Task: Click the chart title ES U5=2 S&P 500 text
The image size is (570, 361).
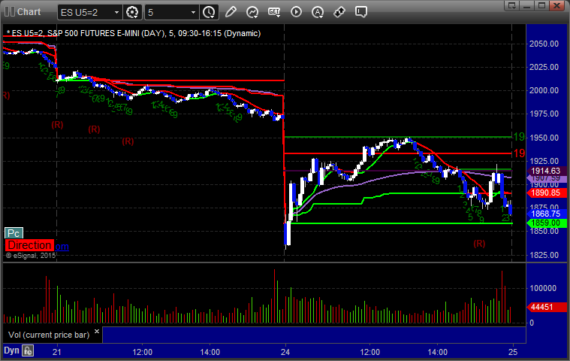Action: (x=134, y=33)
